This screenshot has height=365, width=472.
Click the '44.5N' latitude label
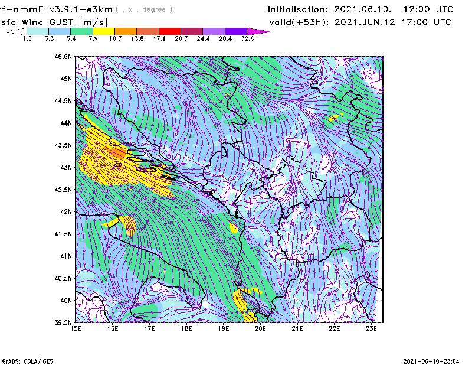pos(63,101)
